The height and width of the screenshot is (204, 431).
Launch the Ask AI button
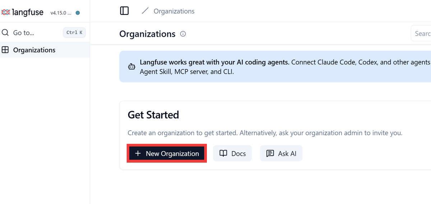tap(281, 153)
